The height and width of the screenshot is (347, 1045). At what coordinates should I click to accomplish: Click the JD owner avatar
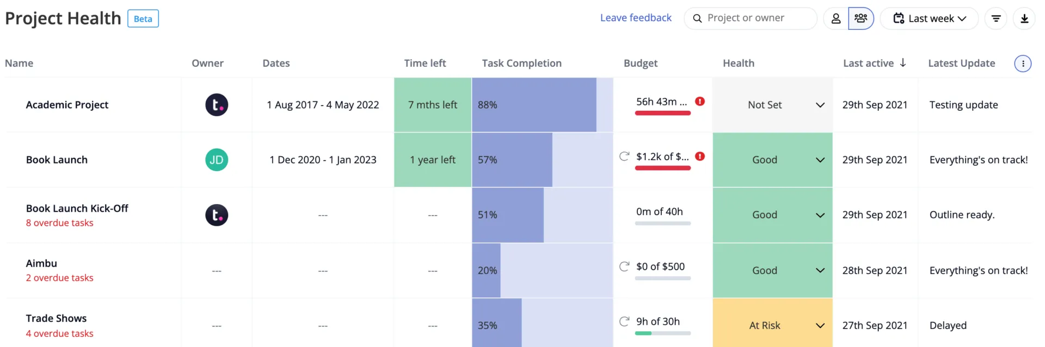(217, 160)
